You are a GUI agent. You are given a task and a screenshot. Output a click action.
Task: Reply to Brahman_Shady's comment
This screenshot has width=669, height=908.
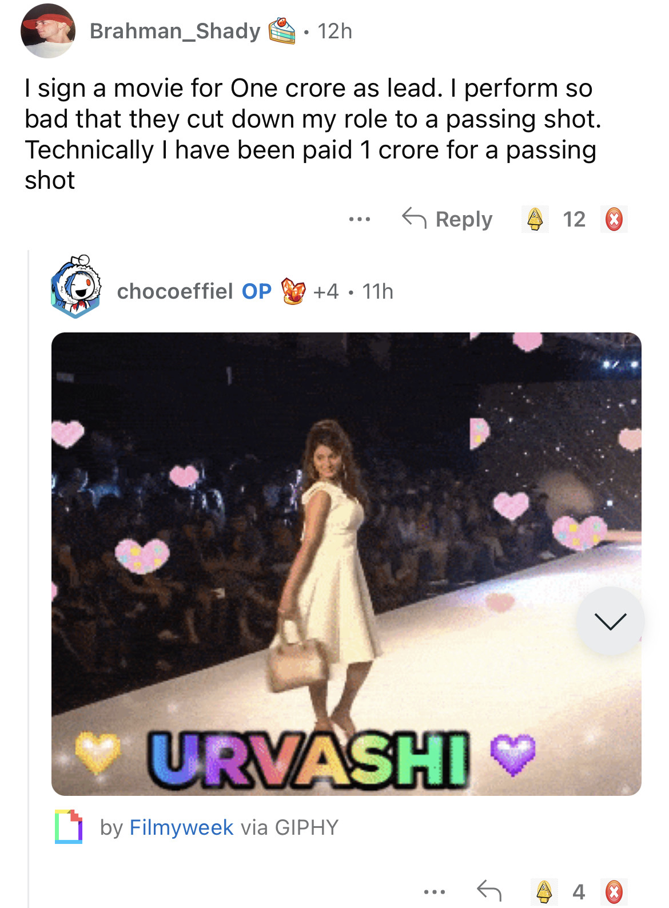[x=447, y=219]
